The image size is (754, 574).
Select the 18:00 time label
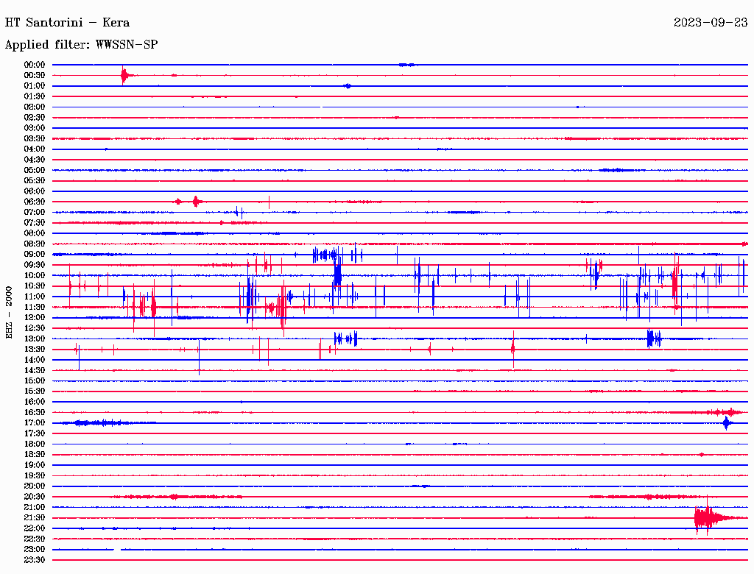tap(35, 444)
